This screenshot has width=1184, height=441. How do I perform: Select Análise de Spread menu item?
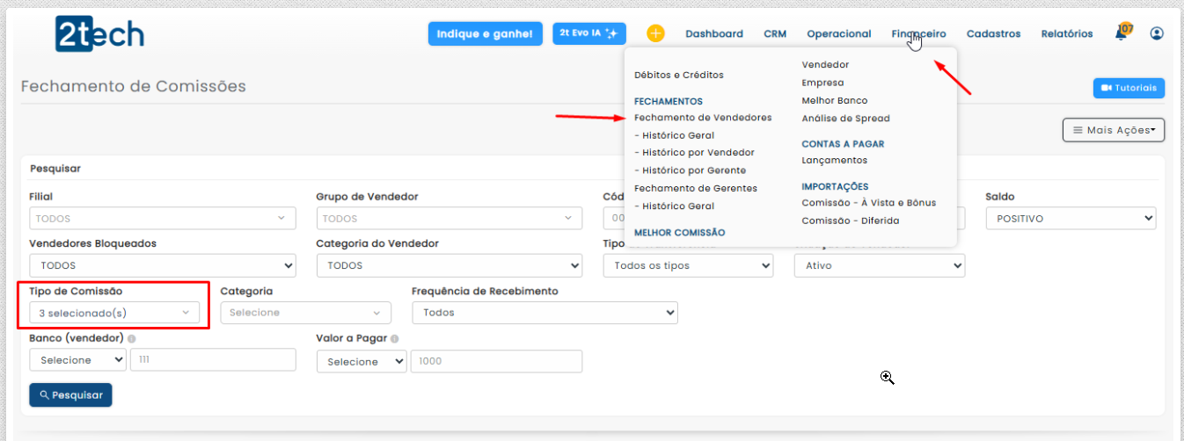click(845, 119)
